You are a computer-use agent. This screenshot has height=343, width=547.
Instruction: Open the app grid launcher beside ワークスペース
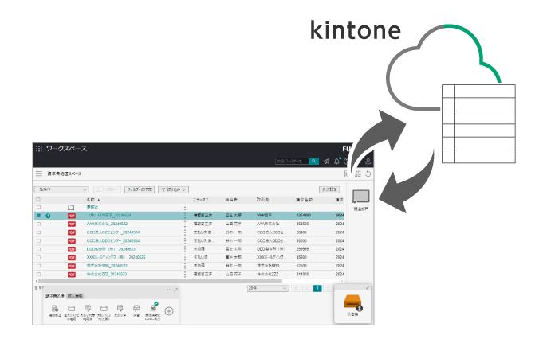click(x=39, y=149)
